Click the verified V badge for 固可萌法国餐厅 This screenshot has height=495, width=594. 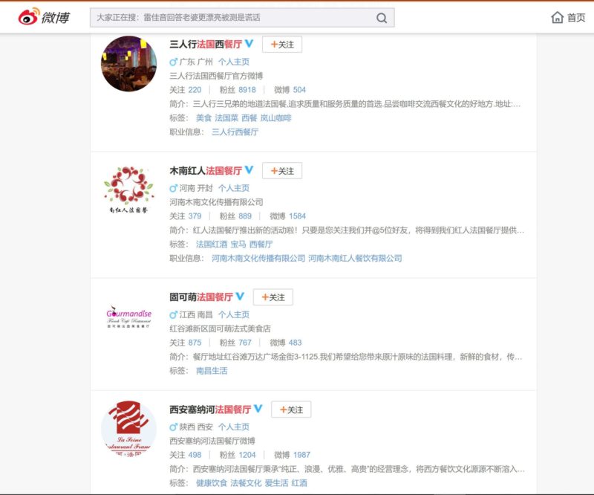240,297
